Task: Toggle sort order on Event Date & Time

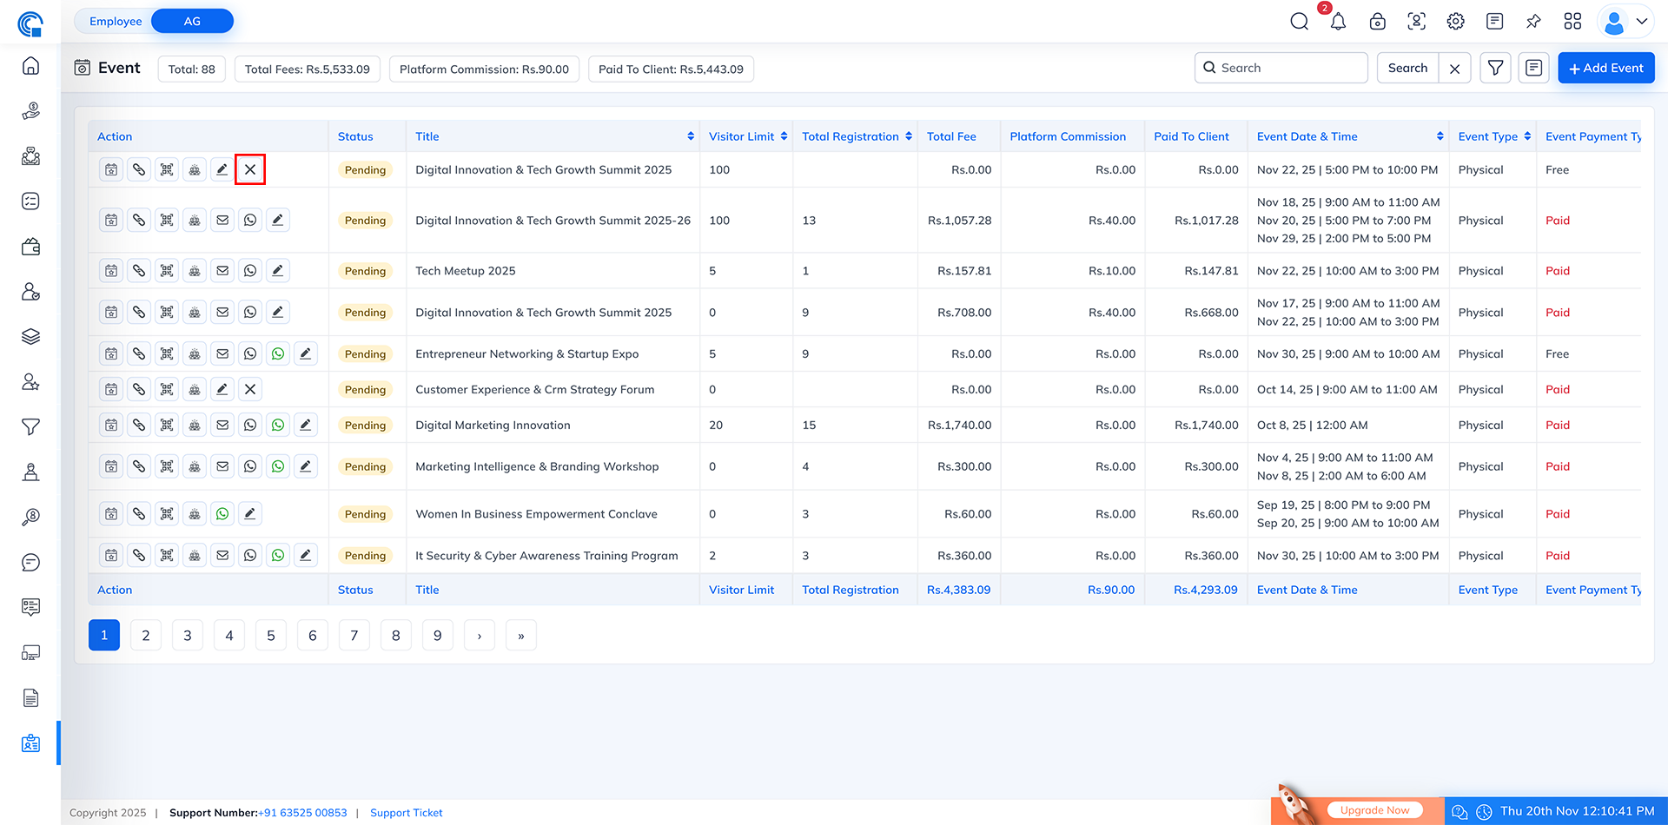Action: 1440,136
